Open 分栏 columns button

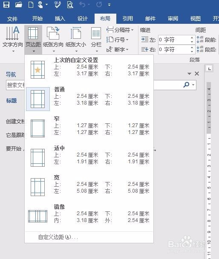[x=96, y=40]
